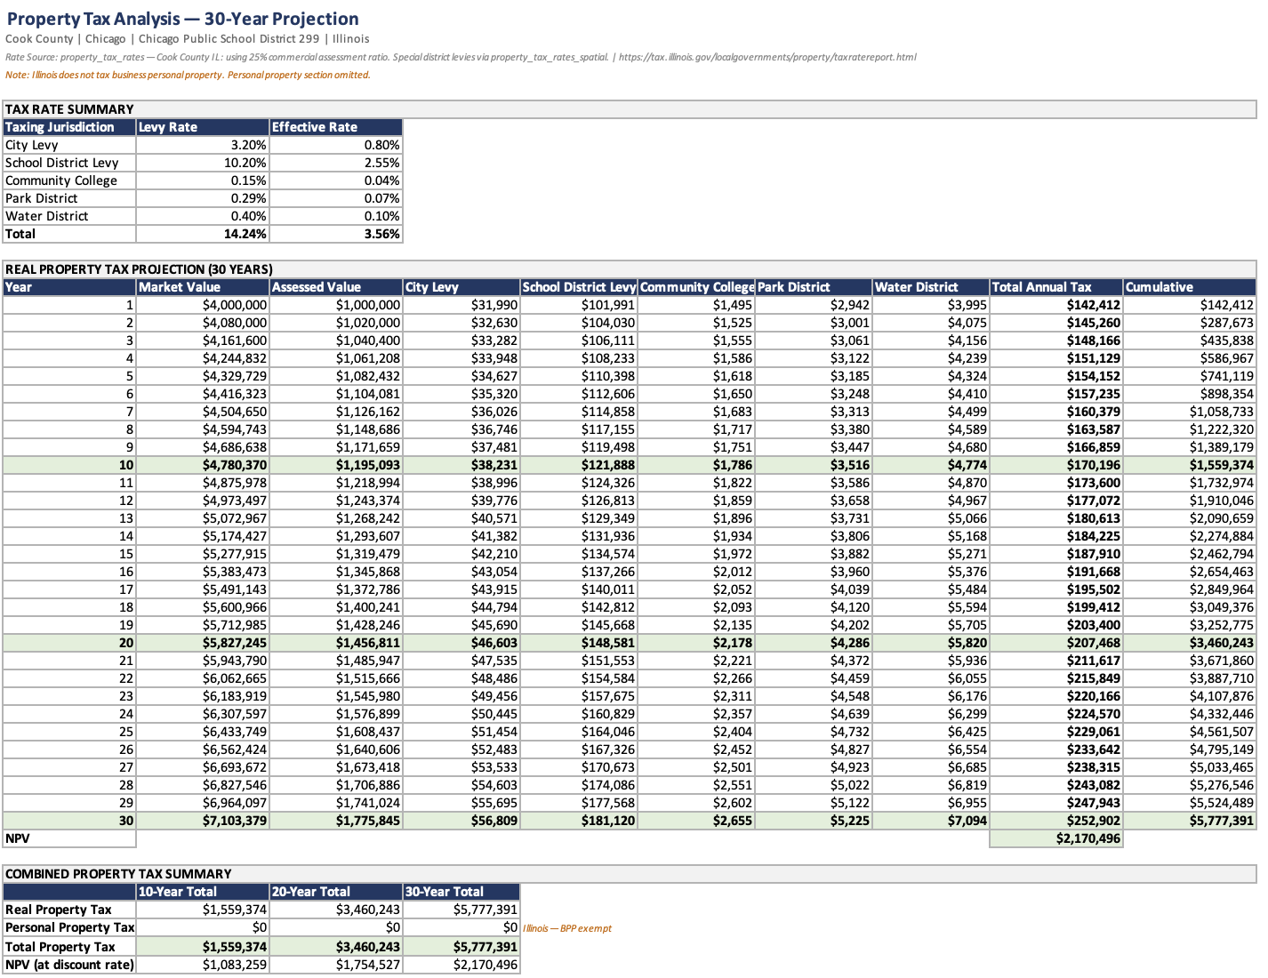
Task: Select the Illinois BPP exempt note
Action: pos(566,927)
